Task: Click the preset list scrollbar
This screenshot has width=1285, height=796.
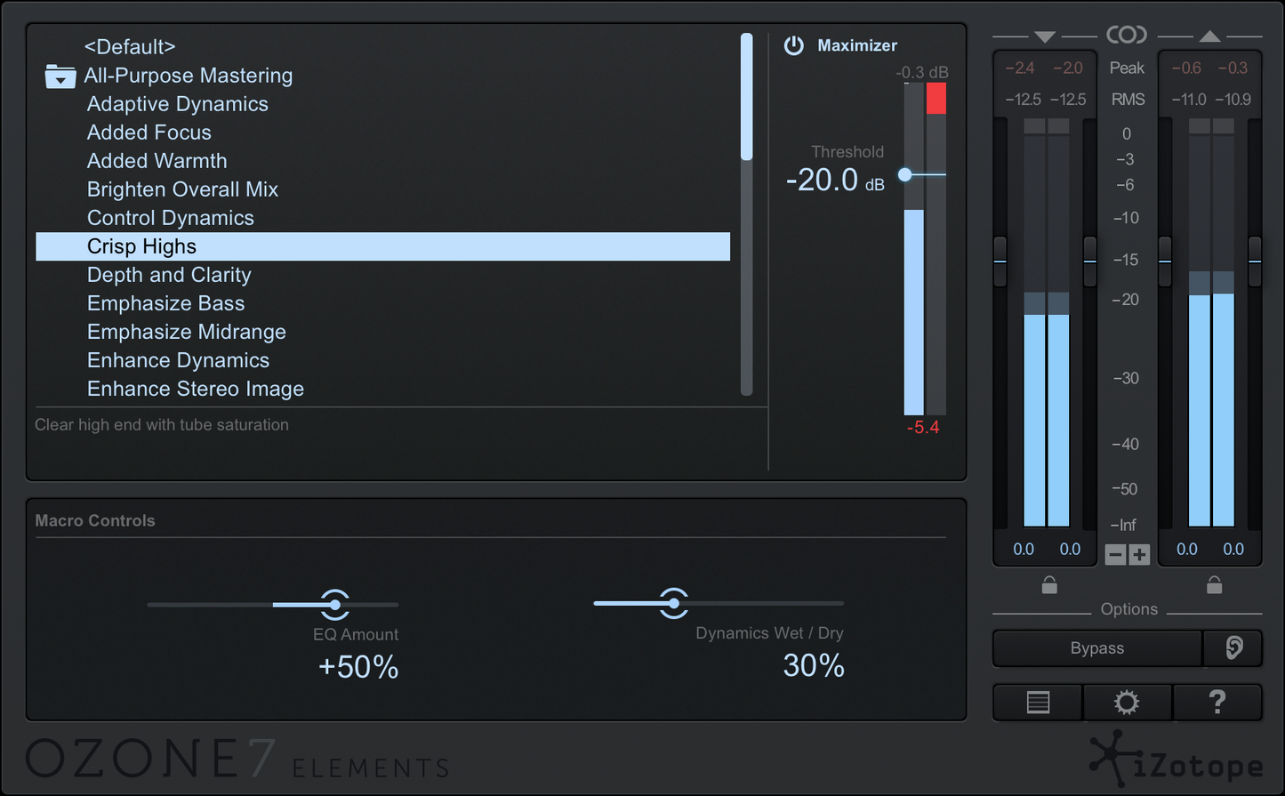Action: [746, 98]
